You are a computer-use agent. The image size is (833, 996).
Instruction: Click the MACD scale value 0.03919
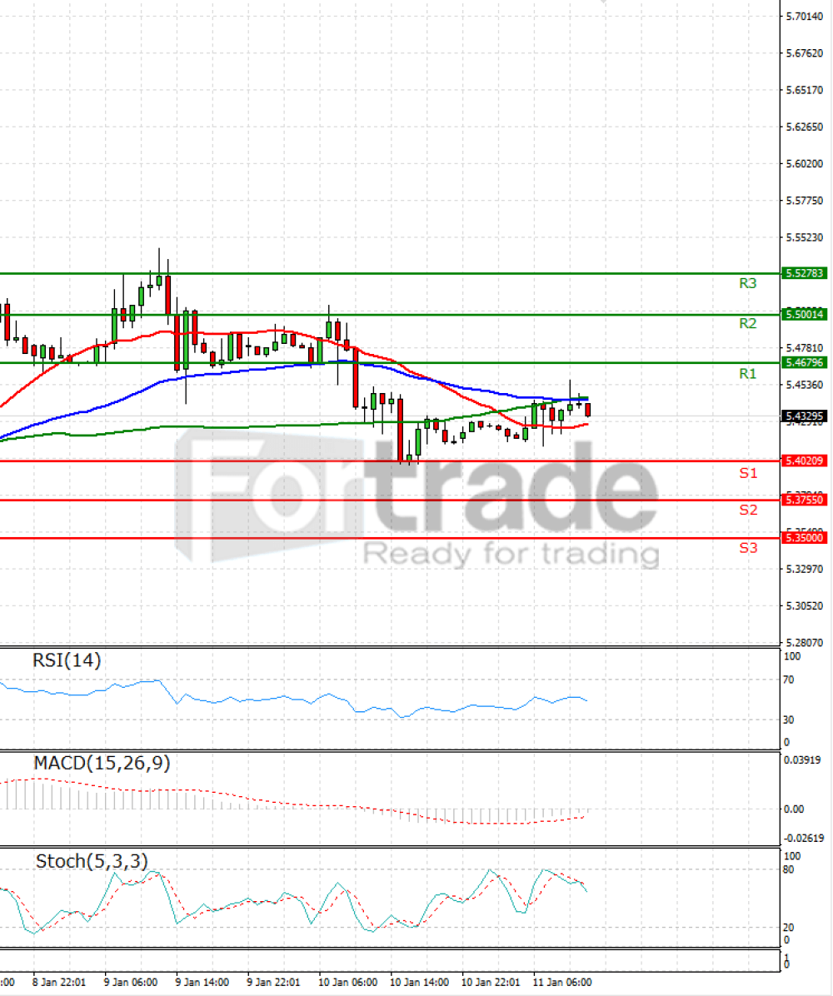[x=802, y=760]
